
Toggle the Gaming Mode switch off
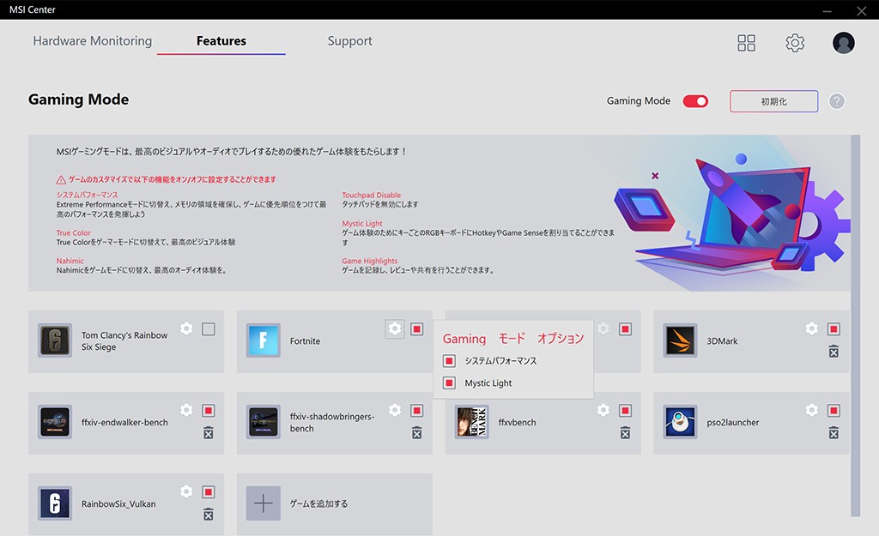click(695, 101)
